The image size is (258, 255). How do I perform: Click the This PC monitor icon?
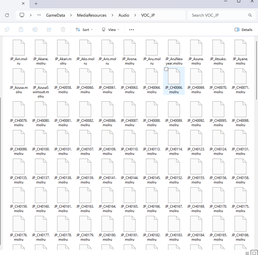click(x=22, y=15)
